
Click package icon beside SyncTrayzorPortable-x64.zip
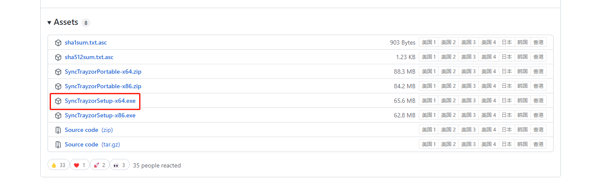(58, 72)
